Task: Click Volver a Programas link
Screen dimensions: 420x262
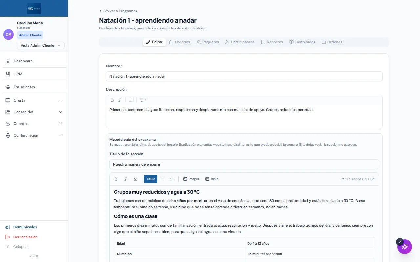Action: tap(118, 11)
